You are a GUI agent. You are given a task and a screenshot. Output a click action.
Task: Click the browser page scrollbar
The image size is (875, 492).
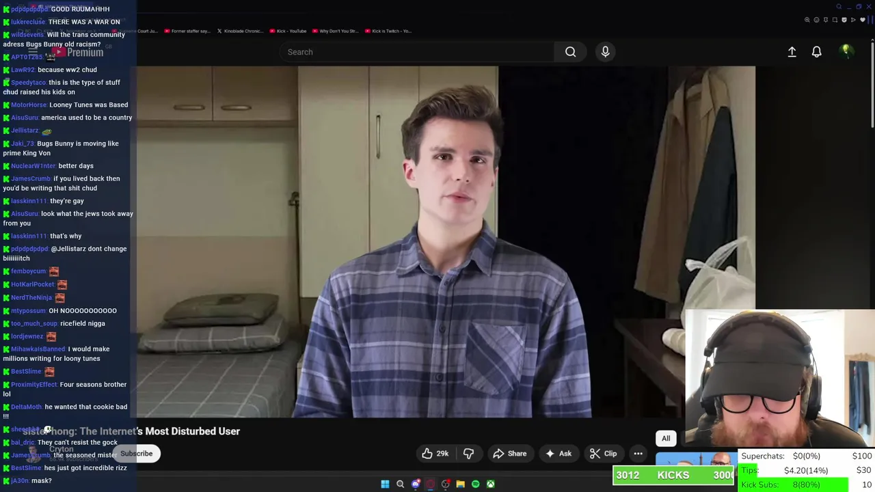(872, 85)
